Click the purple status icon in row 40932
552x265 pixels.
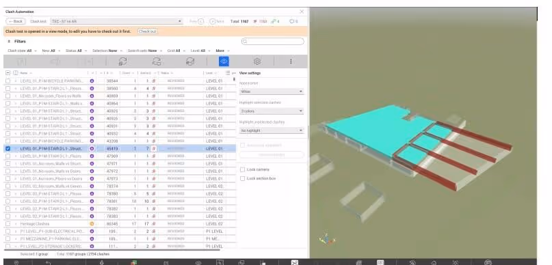[x=92, y=134]
